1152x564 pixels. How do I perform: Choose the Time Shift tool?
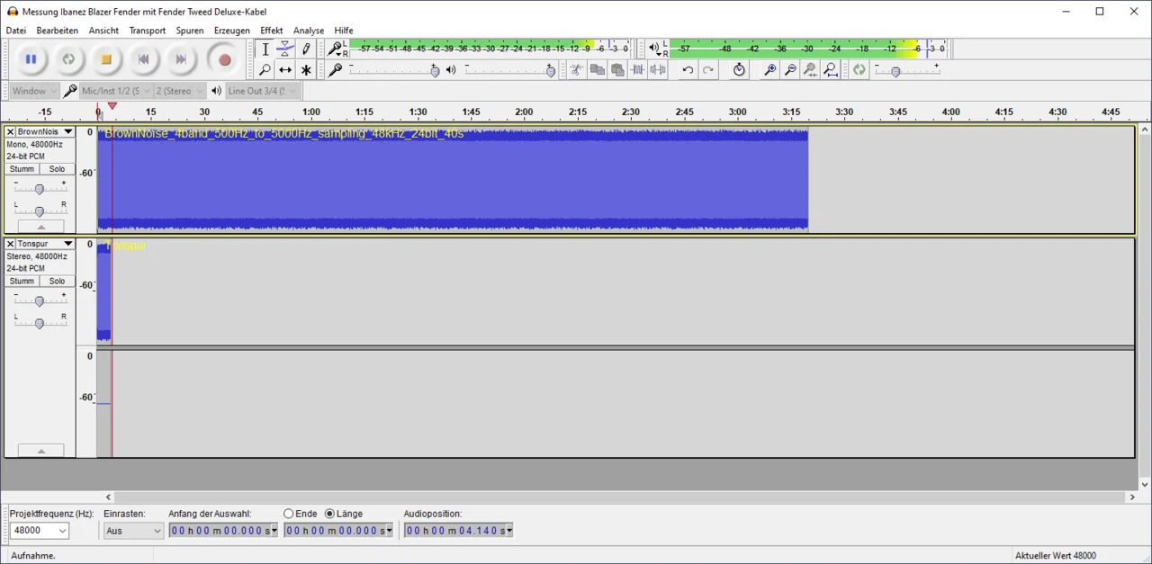[x=285, y=70]
